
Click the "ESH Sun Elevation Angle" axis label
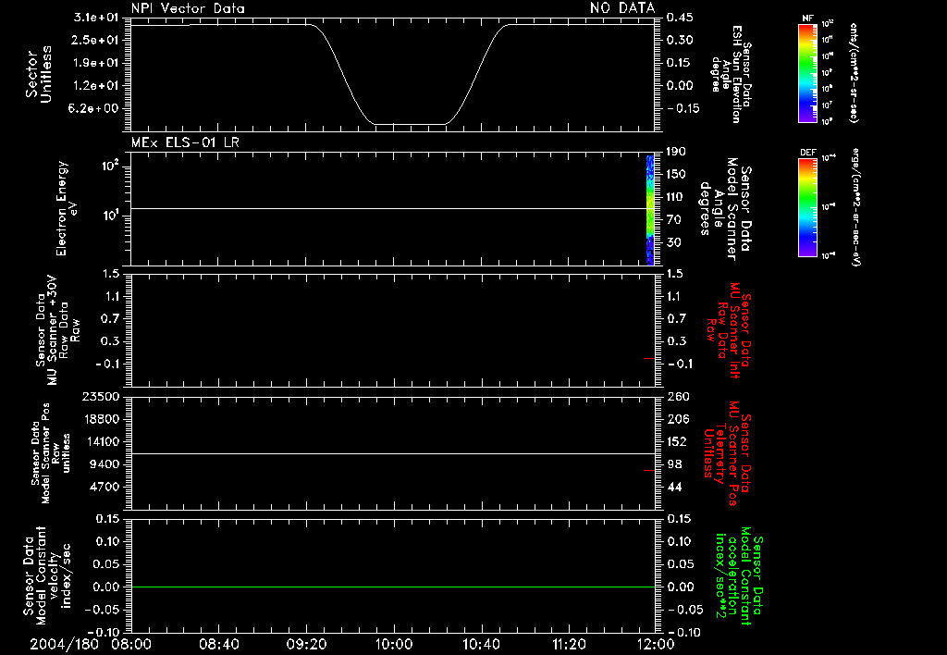coord(731,74)
